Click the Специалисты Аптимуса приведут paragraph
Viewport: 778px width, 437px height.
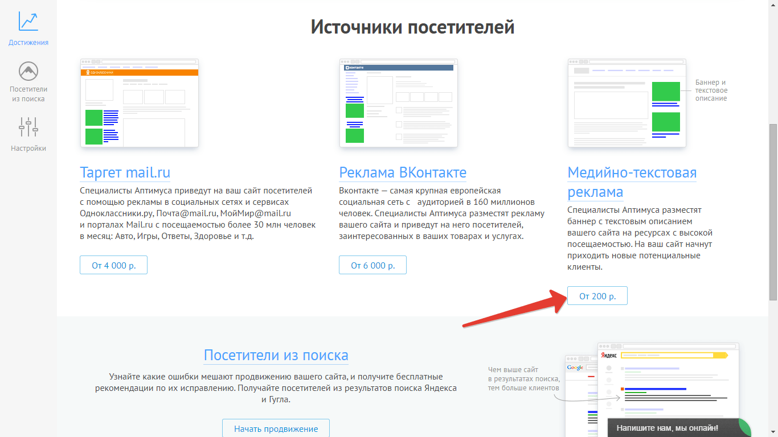pos(198,213)
